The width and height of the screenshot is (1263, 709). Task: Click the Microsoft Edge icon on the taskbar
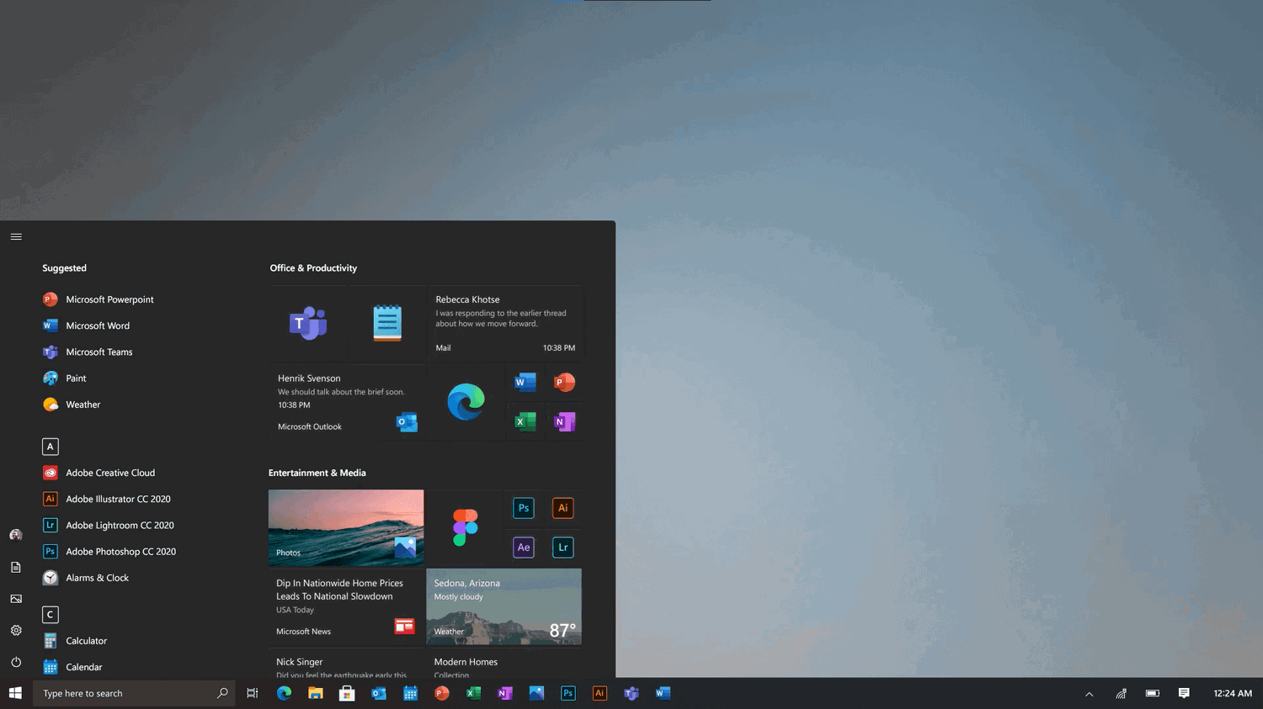click(284, 693)
